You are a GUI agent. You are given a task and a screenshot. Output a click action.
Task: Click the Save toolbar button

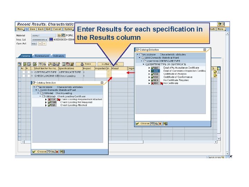[33, 29]
